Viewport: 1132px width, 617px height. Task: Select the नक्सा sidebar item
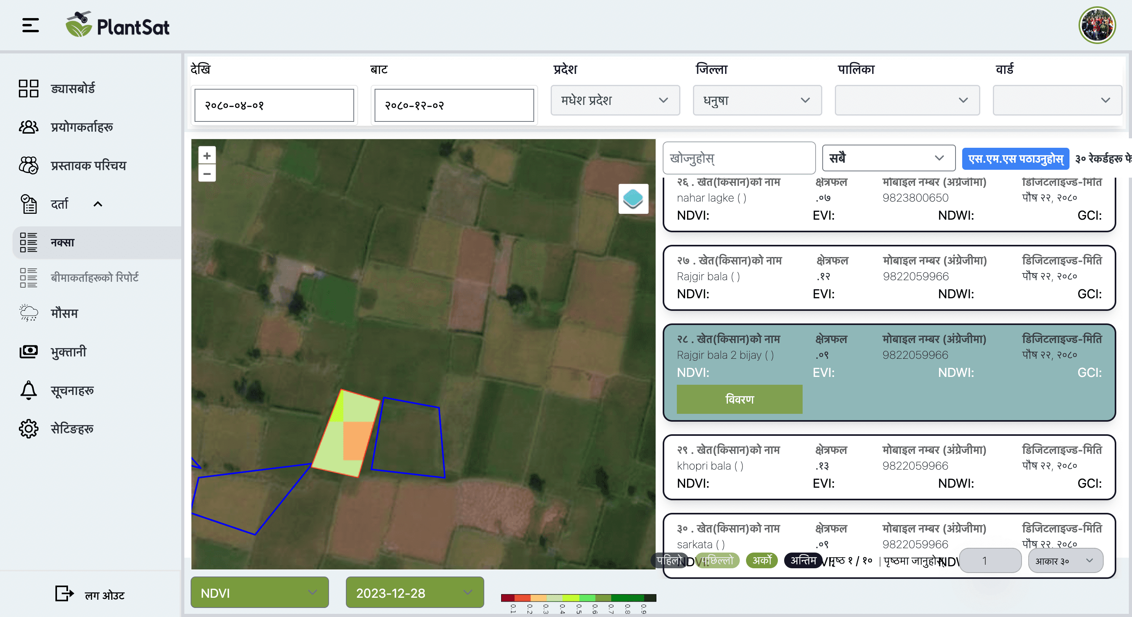[62, 242]
